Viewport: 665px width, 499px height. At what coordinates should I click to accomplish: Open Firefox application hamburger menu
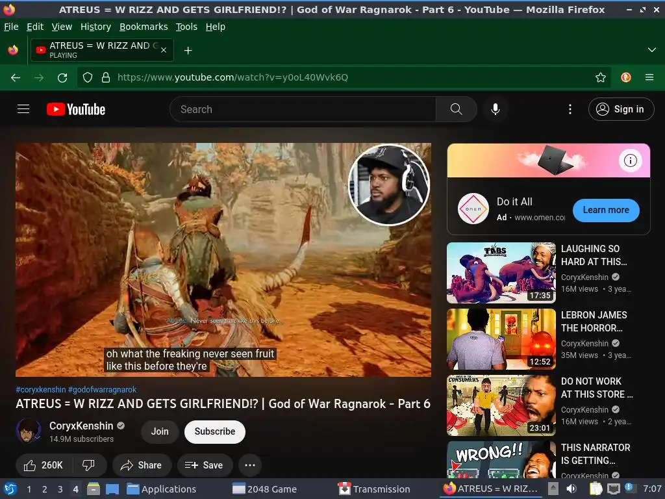(x=649, y=78)
